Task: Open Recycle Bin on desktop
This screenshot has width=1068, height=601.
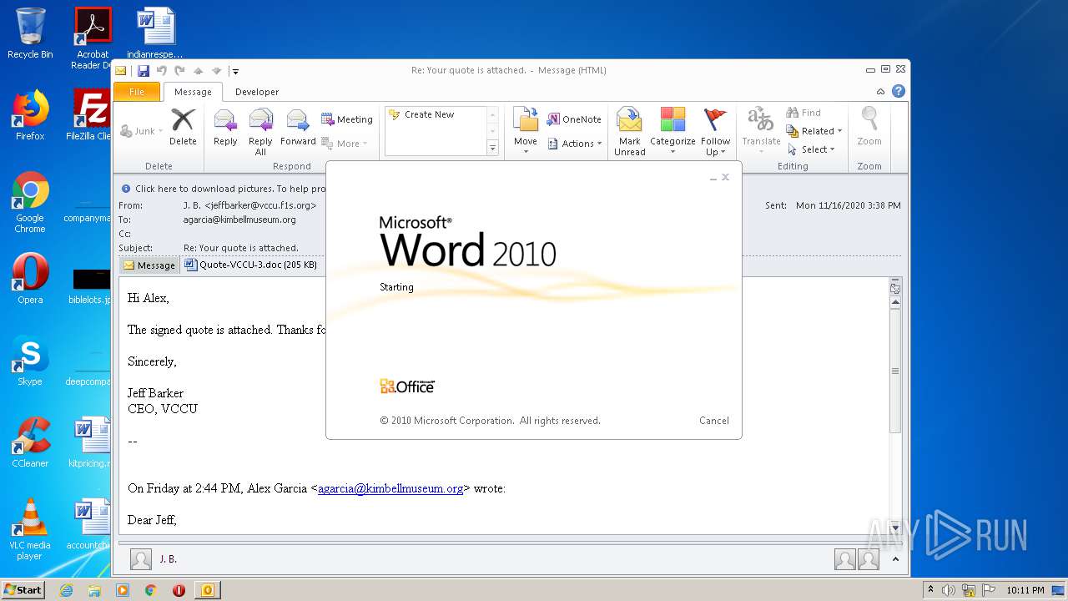Action: pos(30,33)
